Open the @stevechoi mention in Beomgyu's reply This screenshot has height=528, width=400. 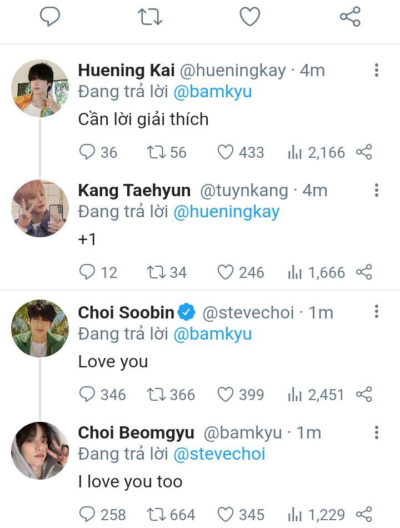(219, 454)
